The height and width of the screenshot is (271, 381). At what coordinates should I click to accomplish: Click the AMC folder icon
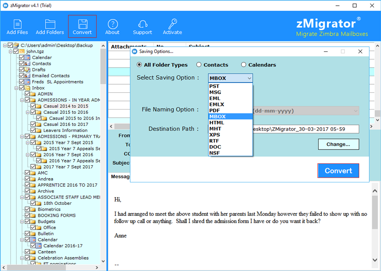click(33, 173)
